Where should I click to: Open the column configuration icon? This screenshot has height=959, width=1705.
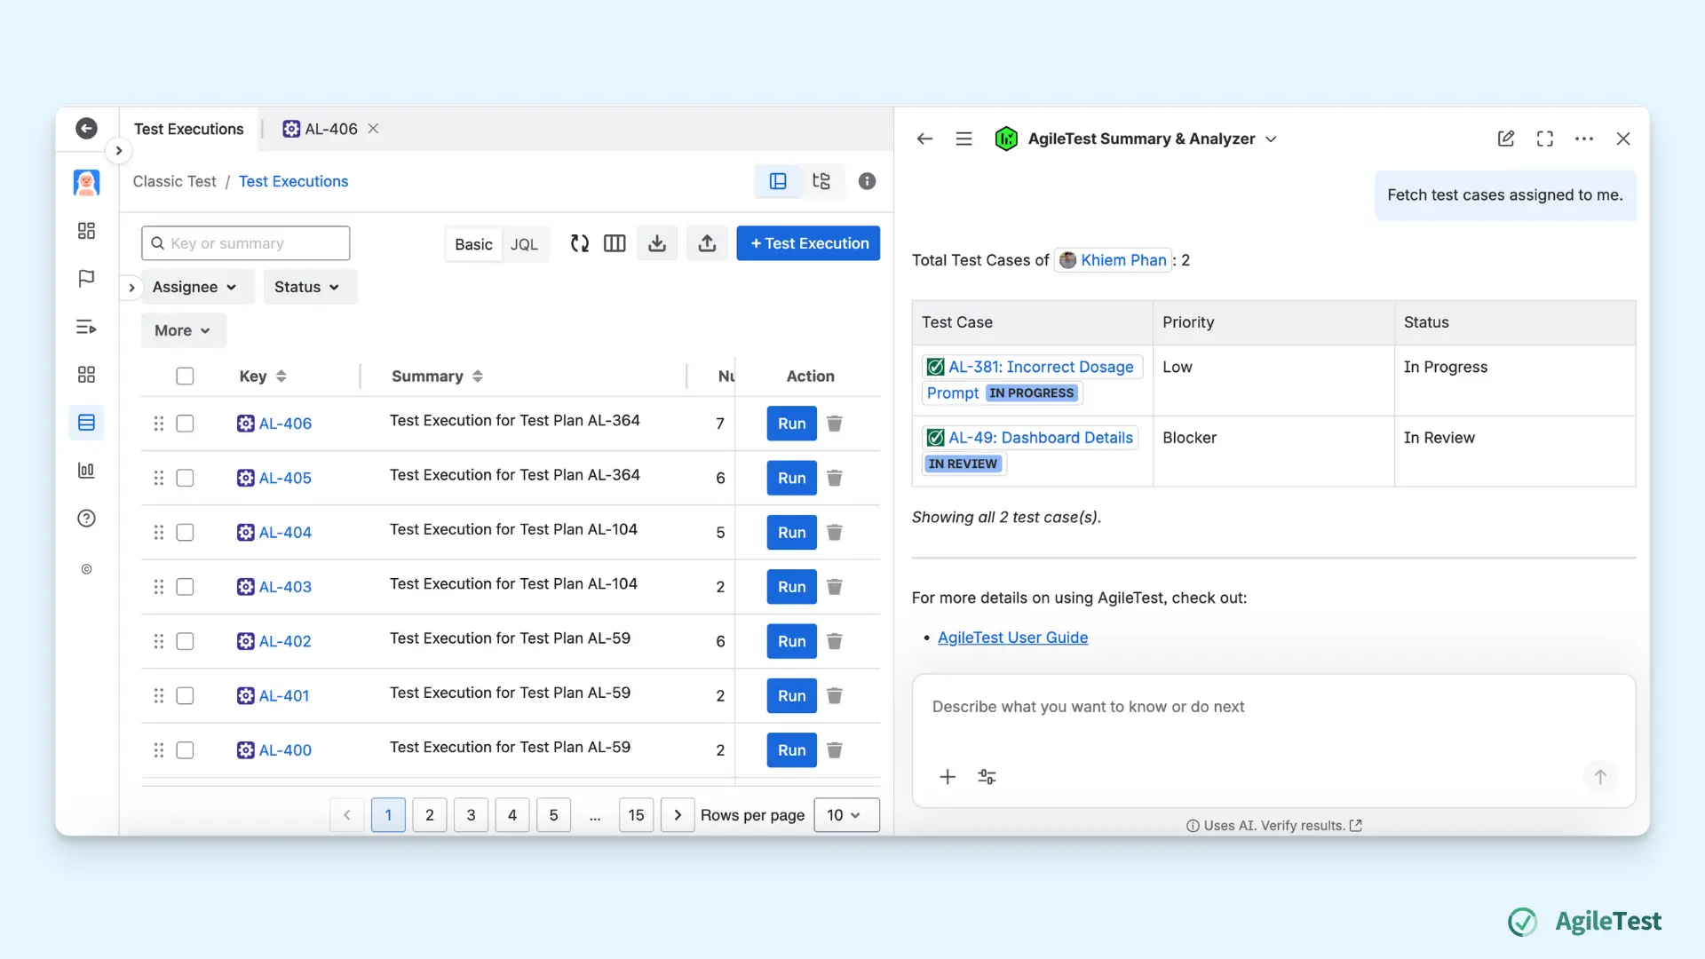point(615,243)
